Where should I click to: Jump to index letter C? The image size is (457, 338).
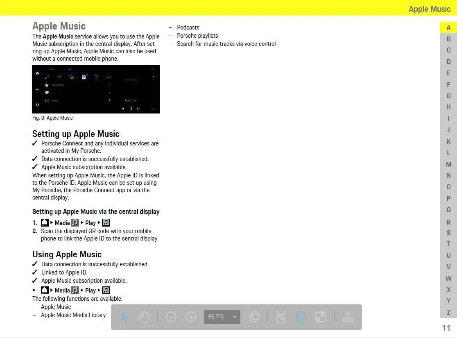click(x=448, y=50)
